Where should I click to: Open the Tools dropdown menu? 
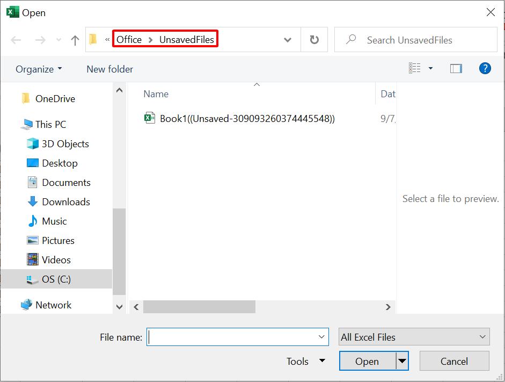(x=305, y=362)
